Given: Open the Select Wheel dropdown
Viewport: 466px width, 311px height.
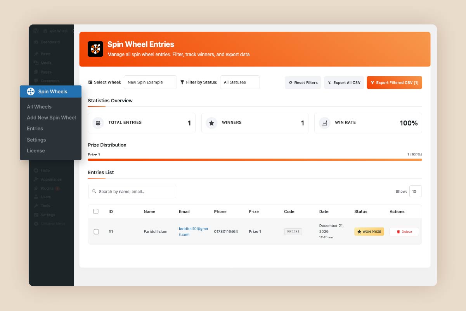Looking at the screenshot, I should point(150,82).
